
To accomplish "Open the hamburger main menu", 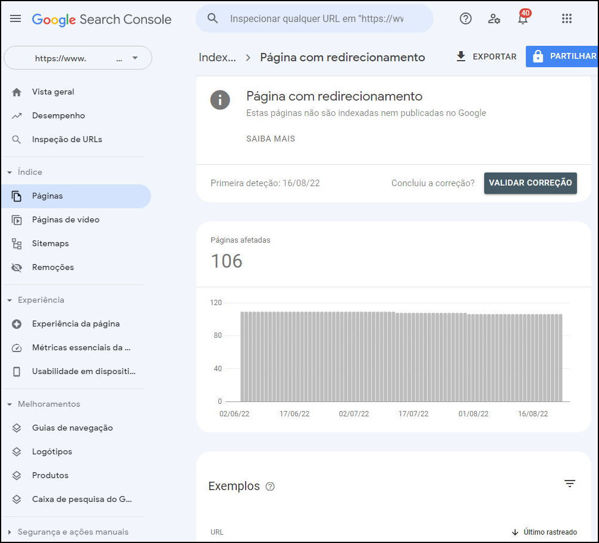I will 15,18.
